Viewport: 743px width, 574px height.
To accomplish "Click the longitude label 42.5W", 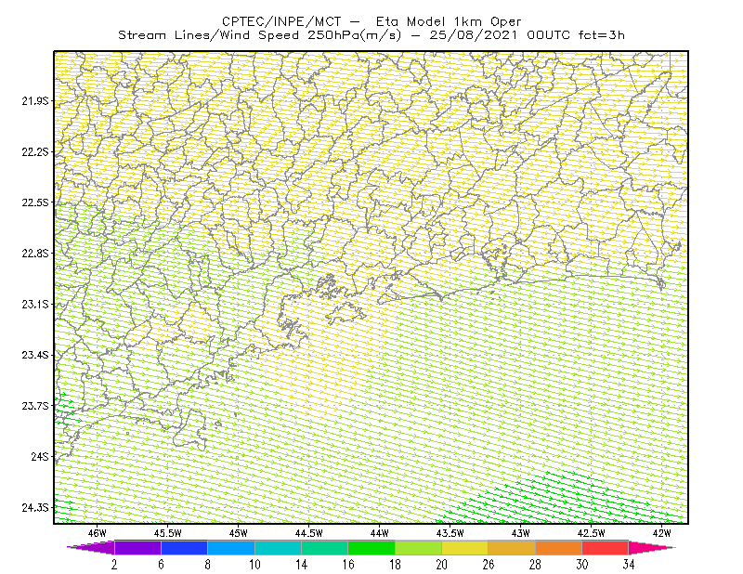I will pyautogui.click(x=592, y=533).
